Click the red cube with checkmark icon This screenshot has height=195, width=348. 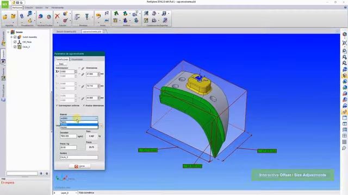pos(65,21)
